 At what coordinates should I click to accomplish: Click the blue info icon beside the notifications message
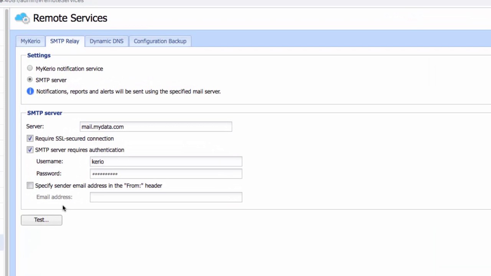click(30, 91)
